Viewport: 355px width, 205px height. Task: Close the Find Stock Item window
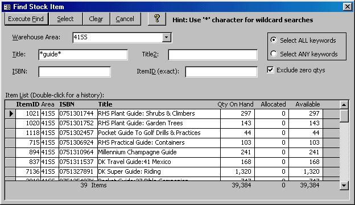click(347, 7)
